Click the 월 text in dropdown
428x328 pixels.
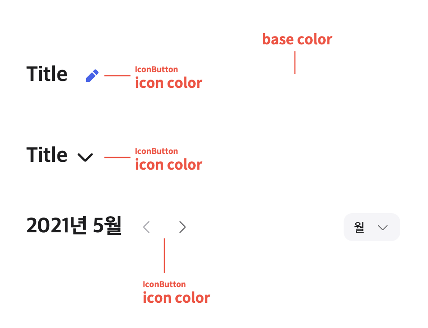pos(359,227)
